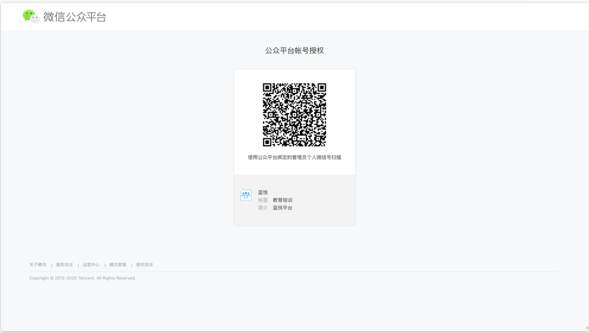Click the account name 蓝悦
This screenshot has width=589, height=333.
click(x=263, y=192)
